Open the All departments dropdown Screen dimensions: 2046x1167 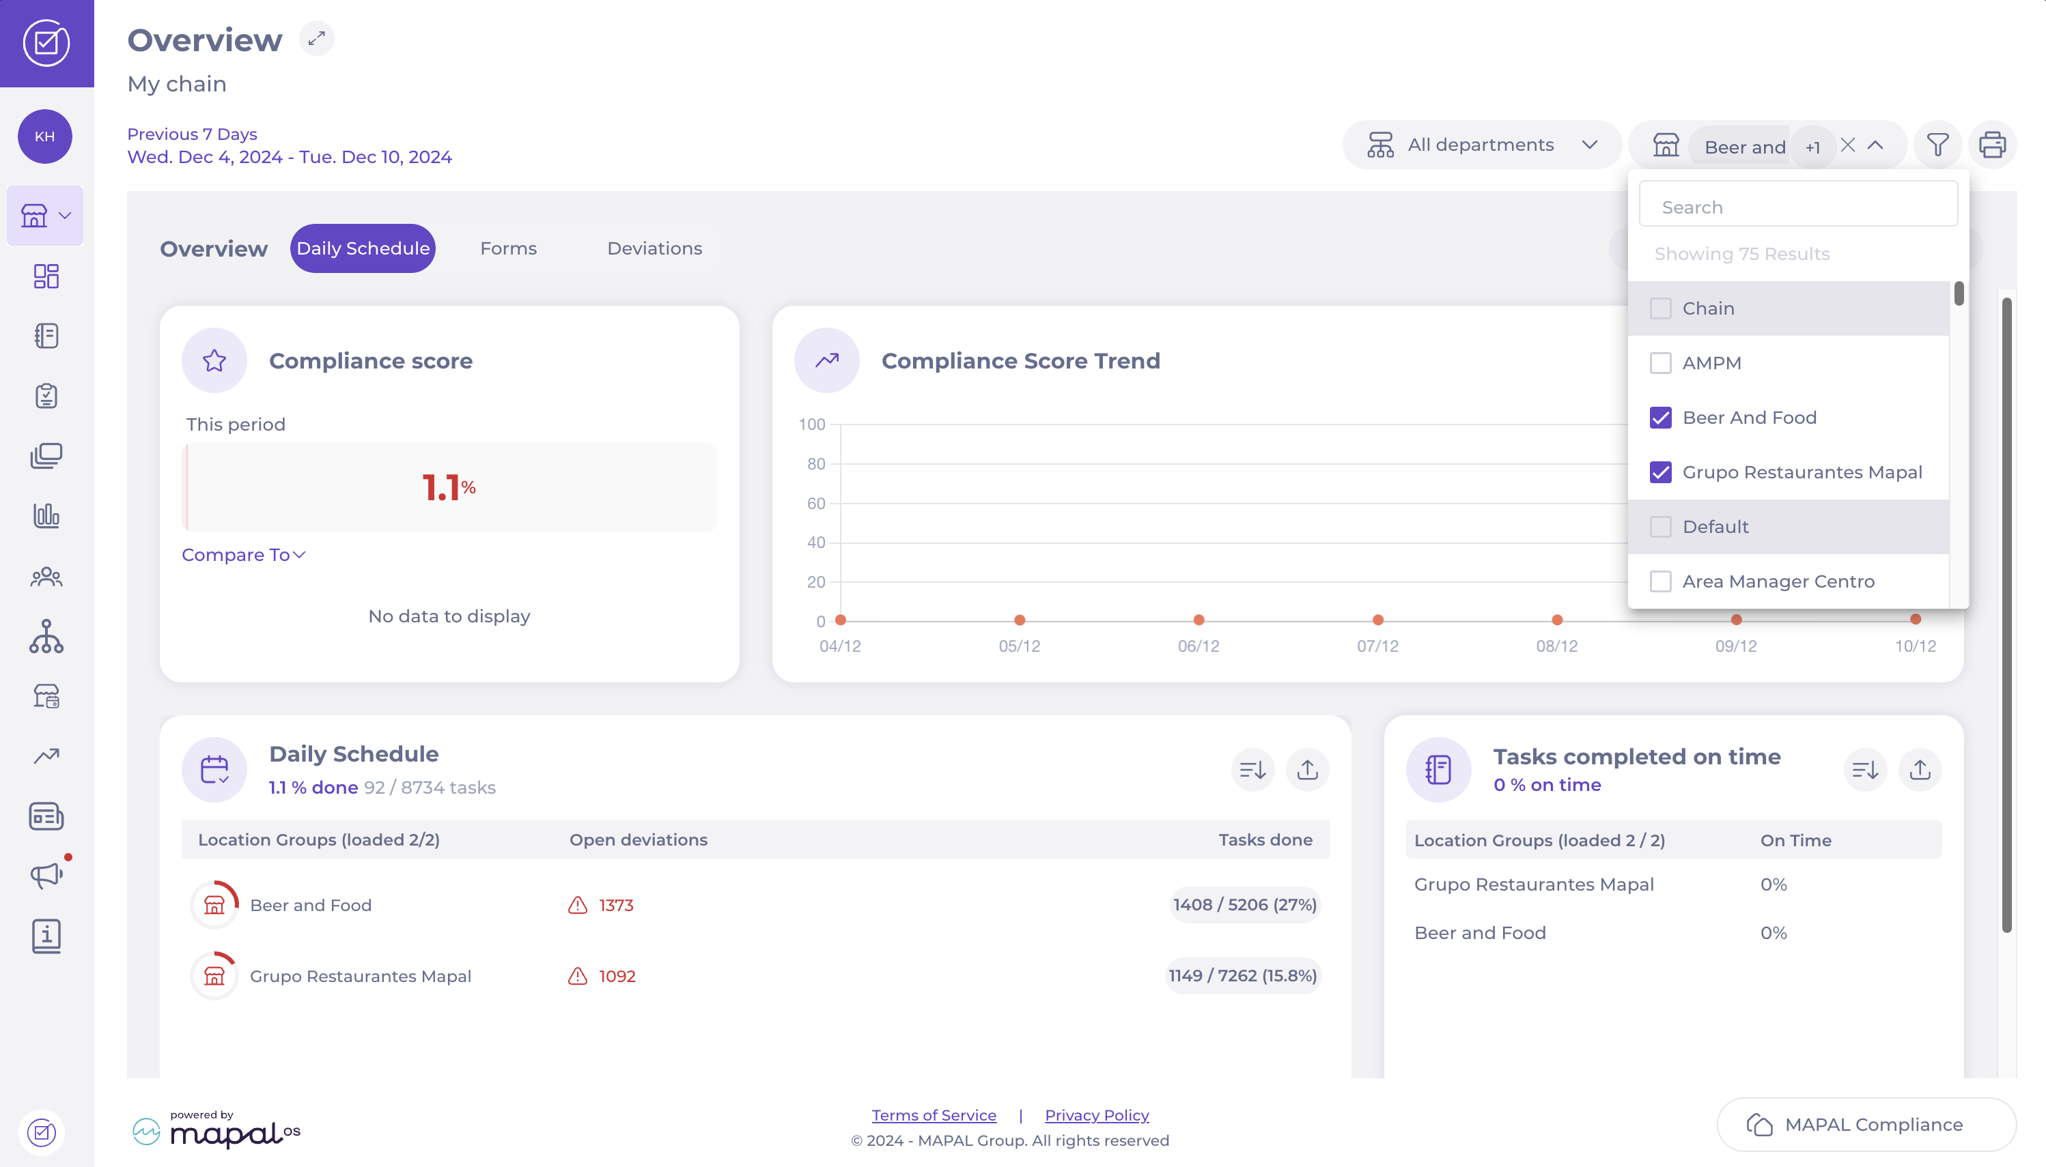pos(1481,145)
